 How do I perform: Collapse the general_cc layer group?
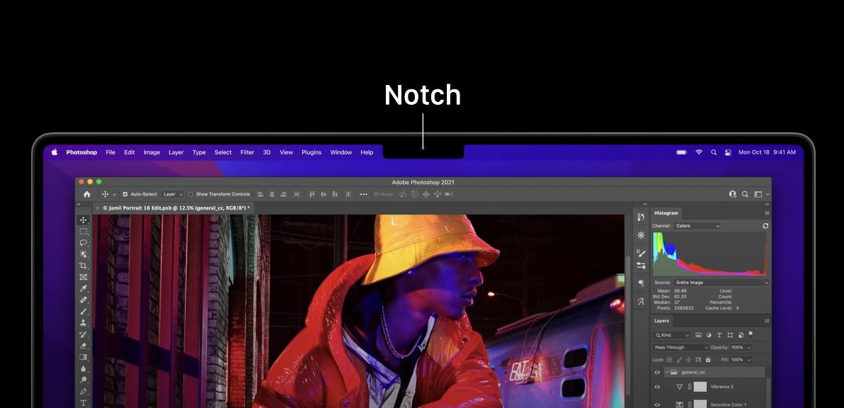point(667,372)
